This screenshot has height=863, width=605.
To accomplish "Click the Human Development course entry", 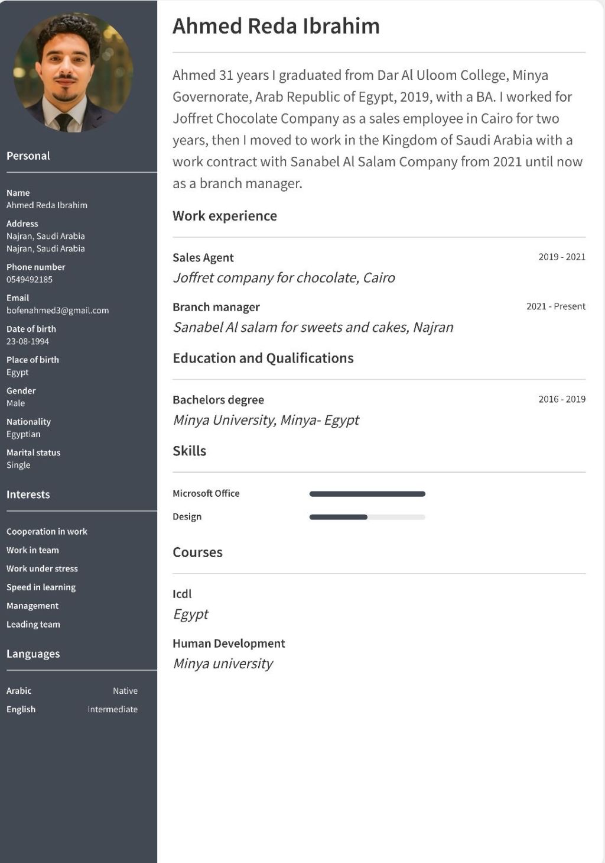I will (229, 644).
